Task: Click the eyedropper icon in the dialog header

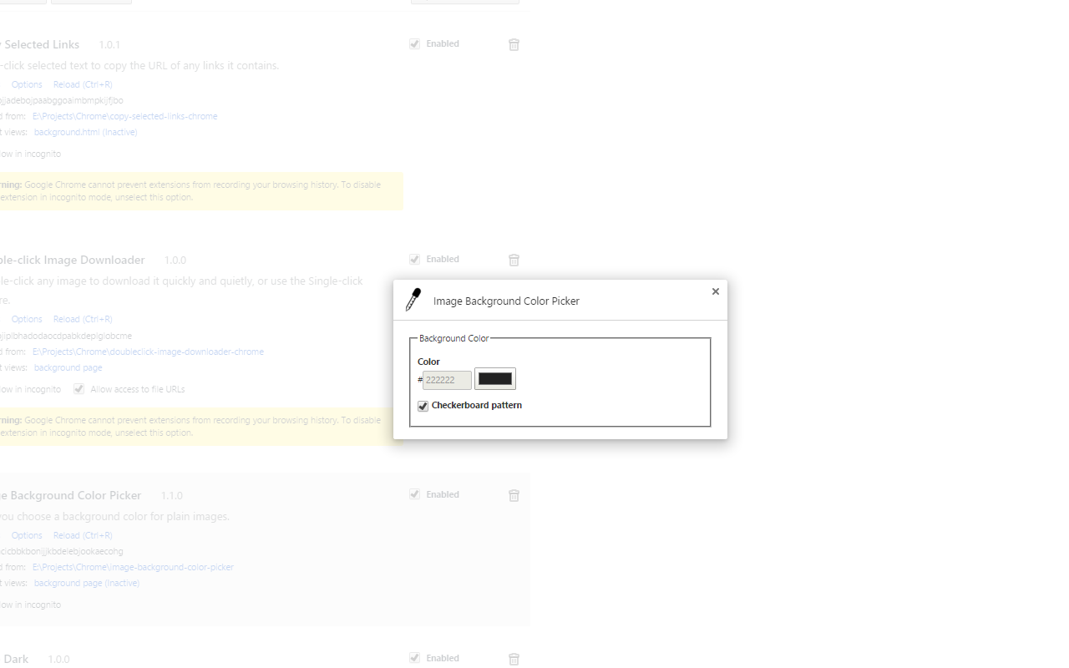Action: coord(413,300)
